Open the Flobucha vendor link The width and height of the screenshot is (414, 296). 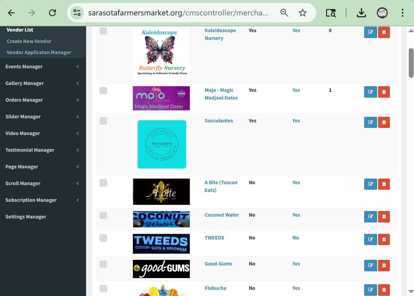[x=215, y=288]
